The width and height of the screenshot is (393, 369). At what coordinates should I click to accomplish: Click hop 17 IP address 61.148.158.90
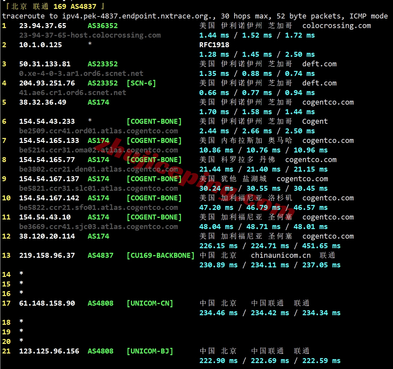[x=47, y=304]
